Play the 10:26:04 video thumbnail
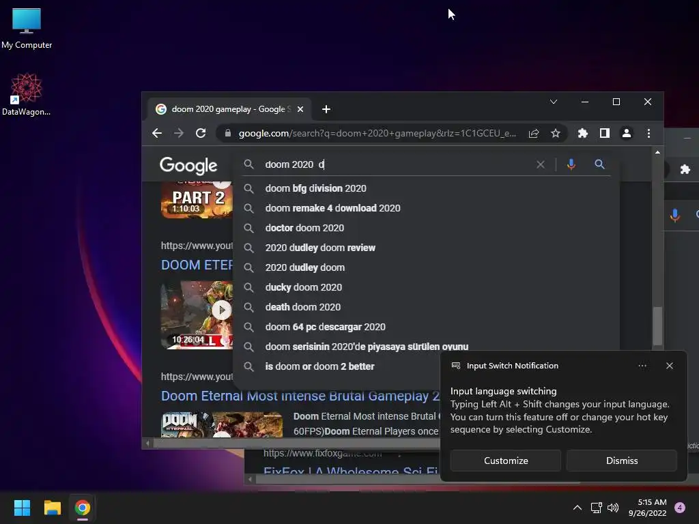 (x=197, y=315)
